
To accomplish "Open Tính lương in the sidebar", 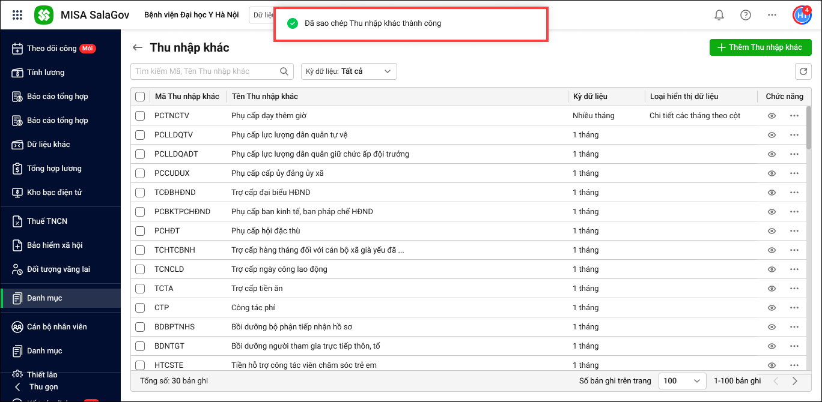I will (45, 73).
